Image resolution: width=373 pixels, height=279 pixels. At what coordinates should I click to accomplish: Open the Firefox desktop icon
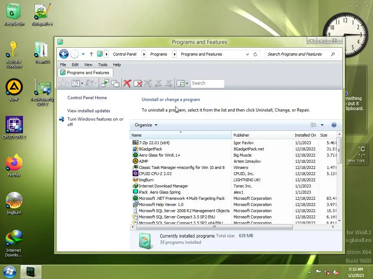coord(14,165)
